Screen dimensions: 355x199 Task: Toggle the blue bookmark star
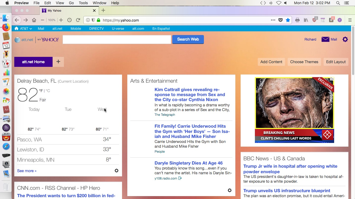(x=288, y=20)
